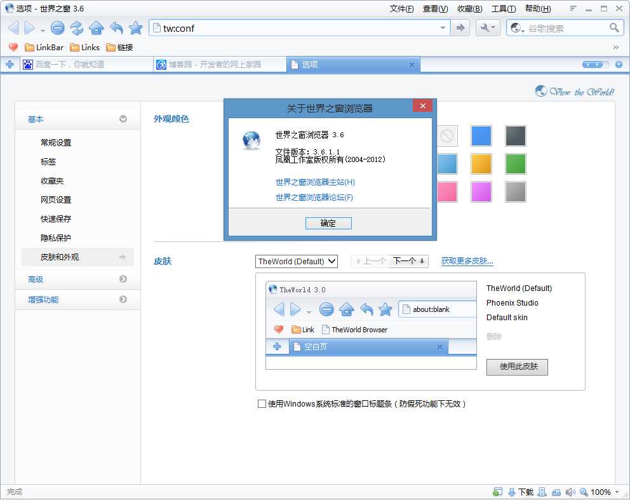
Task: Open the search engine selector dropdown
Action: [518, 28]
